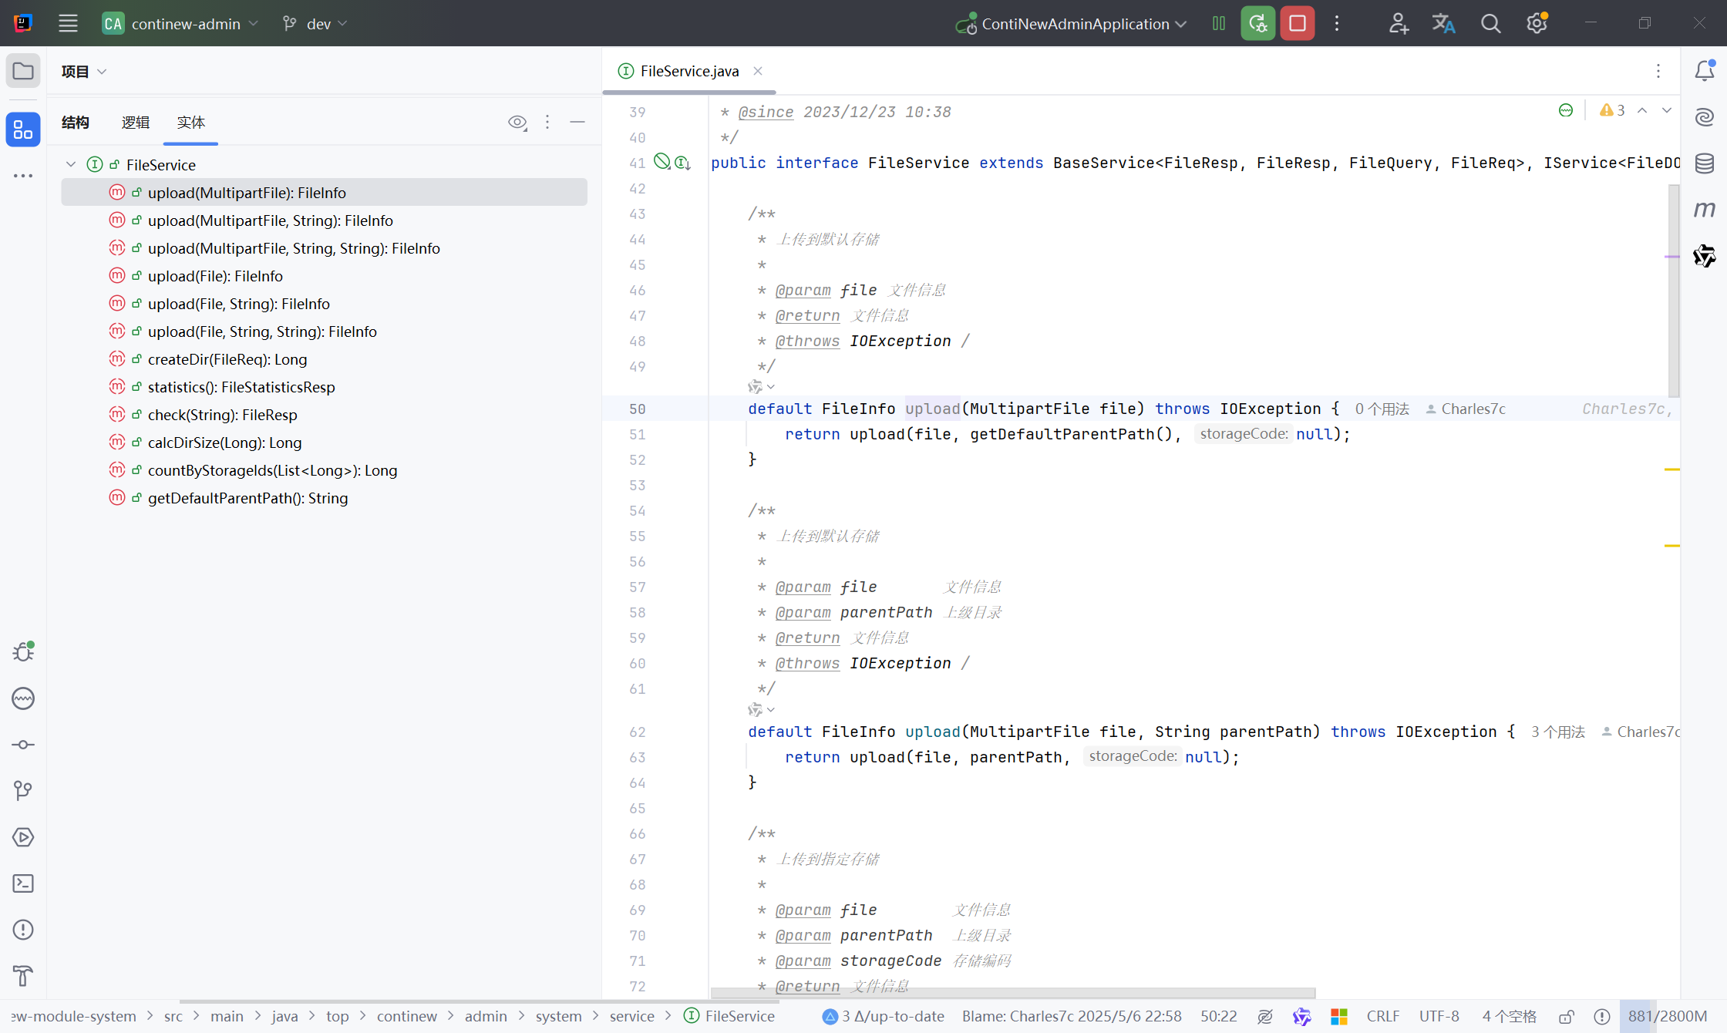Open IDE settings gear
The height and width of the screenshot is (1033, 1727).
pos(1537,23)
